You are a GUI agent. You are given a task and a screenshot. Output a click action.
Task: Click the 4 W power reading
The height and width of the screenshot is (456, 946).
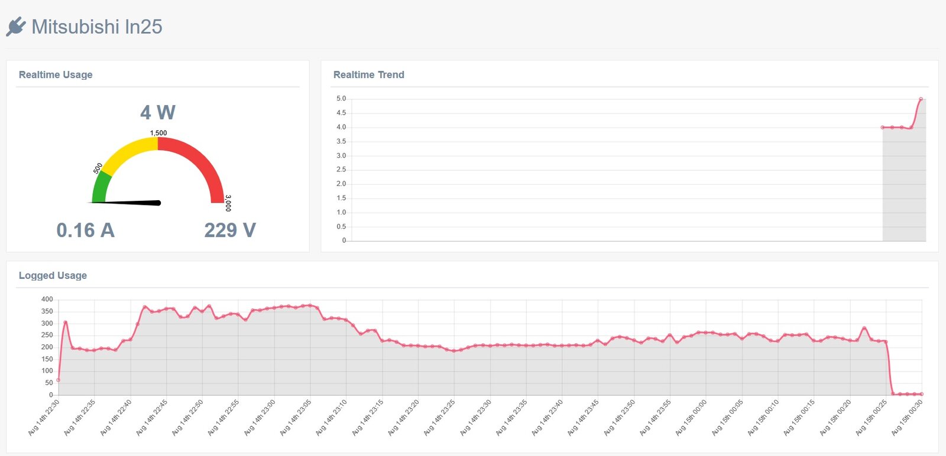pyautogui.click(x=158, y=112)
